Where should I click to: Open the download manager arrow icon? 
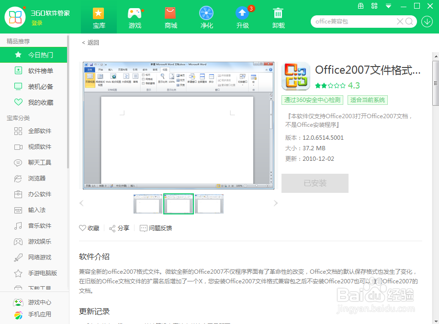point(427,22)
